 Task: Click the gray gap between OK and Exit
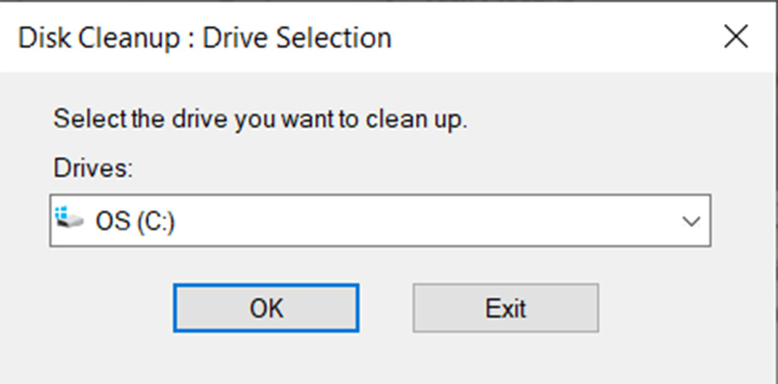click(x=385, y=307)
